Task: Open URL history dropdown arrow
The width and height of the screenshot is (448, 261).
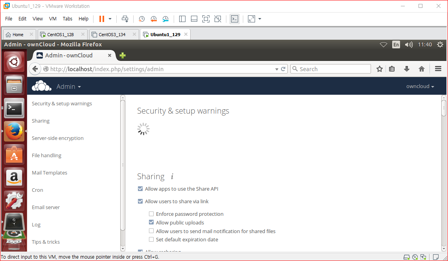Action: click(277, 69)
